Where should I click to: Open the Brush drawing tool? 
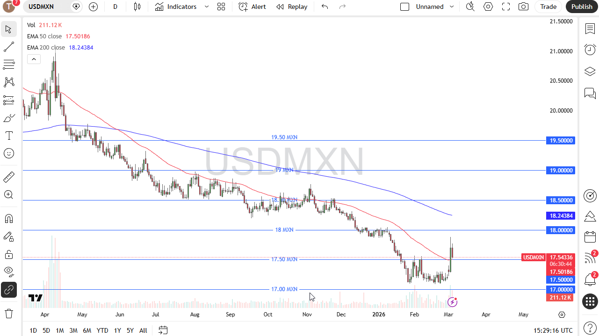click(x=8, y=118)
